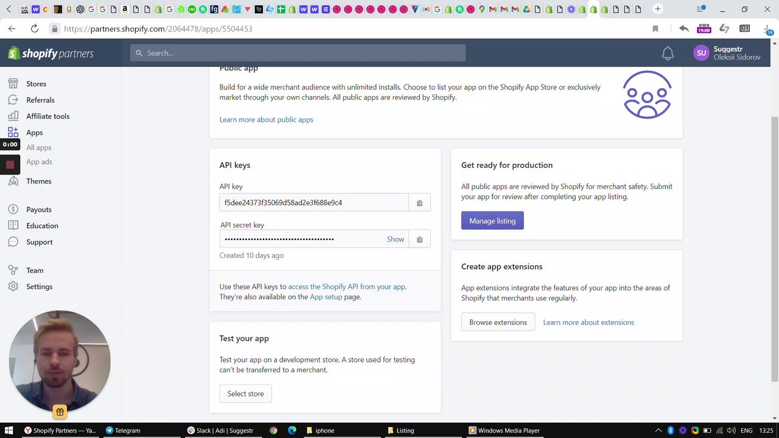Select All apps submenu item
The image size is (779, 438).
[x=38, y=147]
